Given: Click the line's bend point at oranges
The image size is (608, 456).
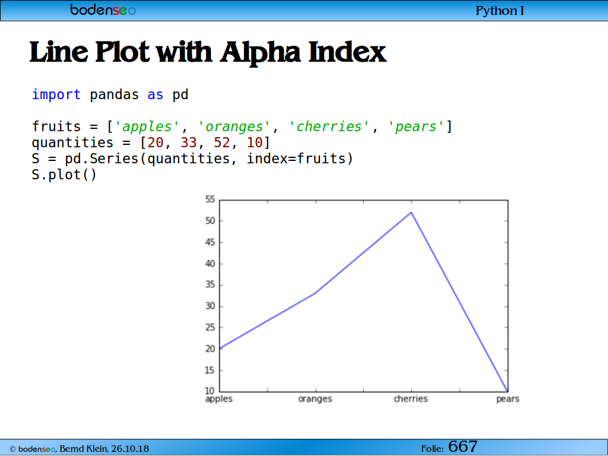Looking at the screenshot, I should tap(315, 293).
